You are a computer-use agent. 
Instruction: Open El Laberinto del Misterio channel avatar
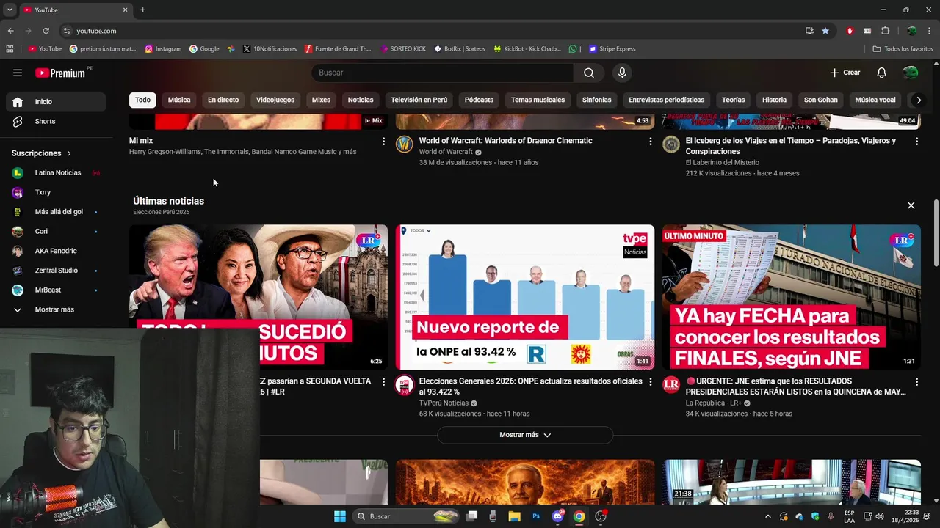click(x=671, y=144)
